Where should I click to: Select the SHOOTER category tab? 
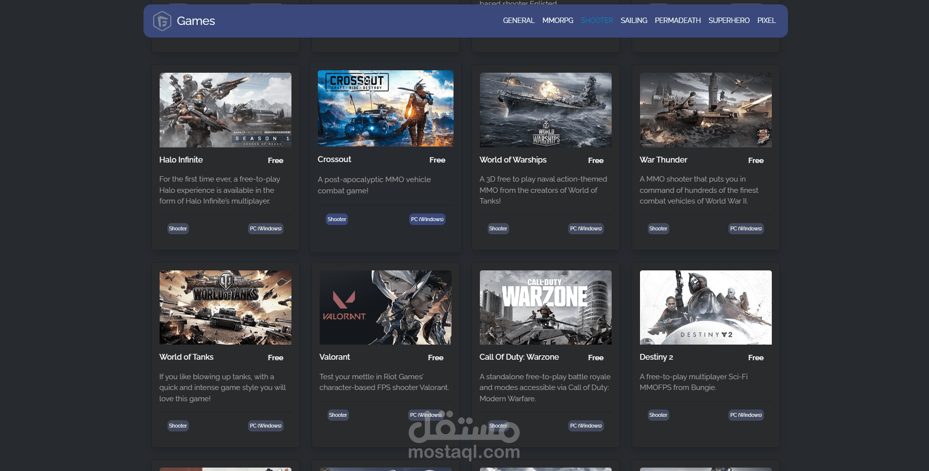coord(597,20)
